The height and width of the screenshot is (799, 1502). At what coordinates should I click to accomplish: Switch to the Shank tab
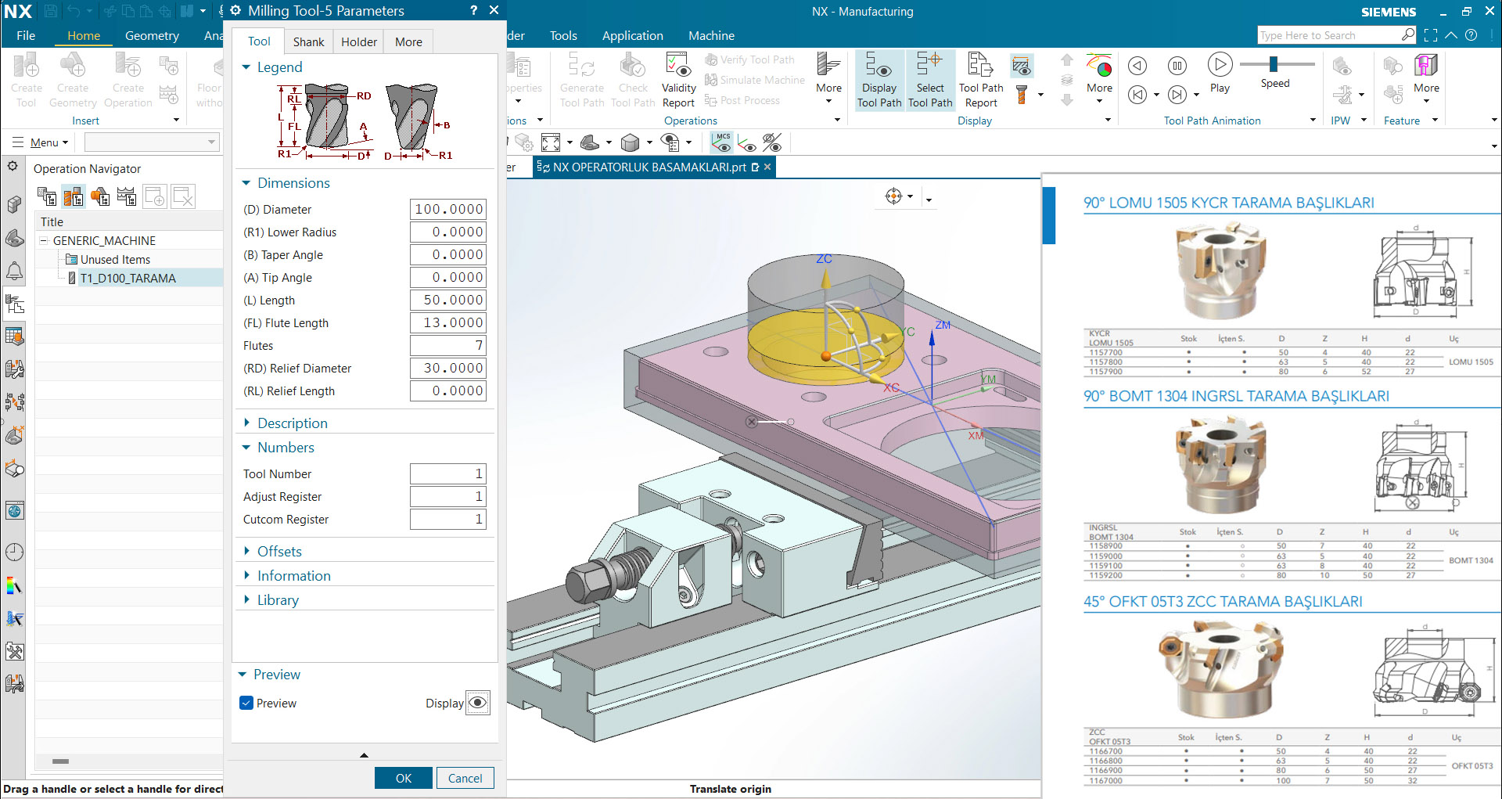pos(308,41)
